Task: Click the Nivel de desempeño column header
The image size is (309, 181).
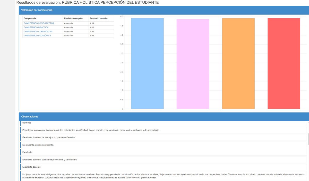Action: pos(76,19)
